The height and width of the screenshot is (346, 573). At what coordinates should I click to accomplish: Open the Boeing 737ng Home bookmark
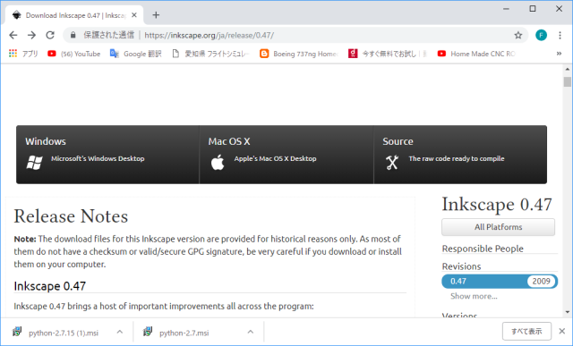pos(299,54)
